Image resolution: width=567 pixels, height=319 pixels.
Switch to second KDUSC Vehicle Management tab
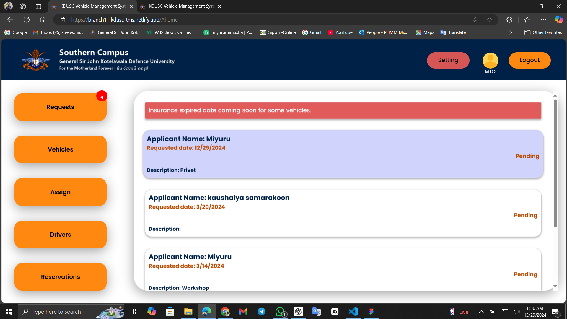[181, 6]
